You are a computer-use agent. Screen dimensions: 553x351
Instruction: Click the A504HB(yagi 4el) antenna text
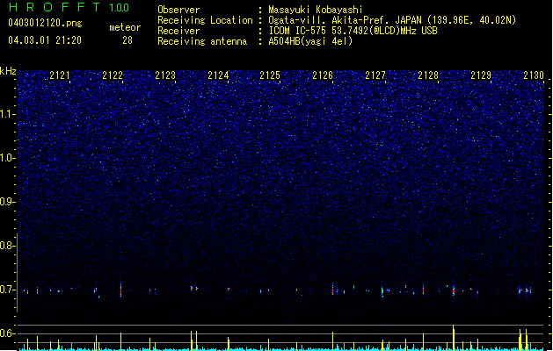coord(310,41)
